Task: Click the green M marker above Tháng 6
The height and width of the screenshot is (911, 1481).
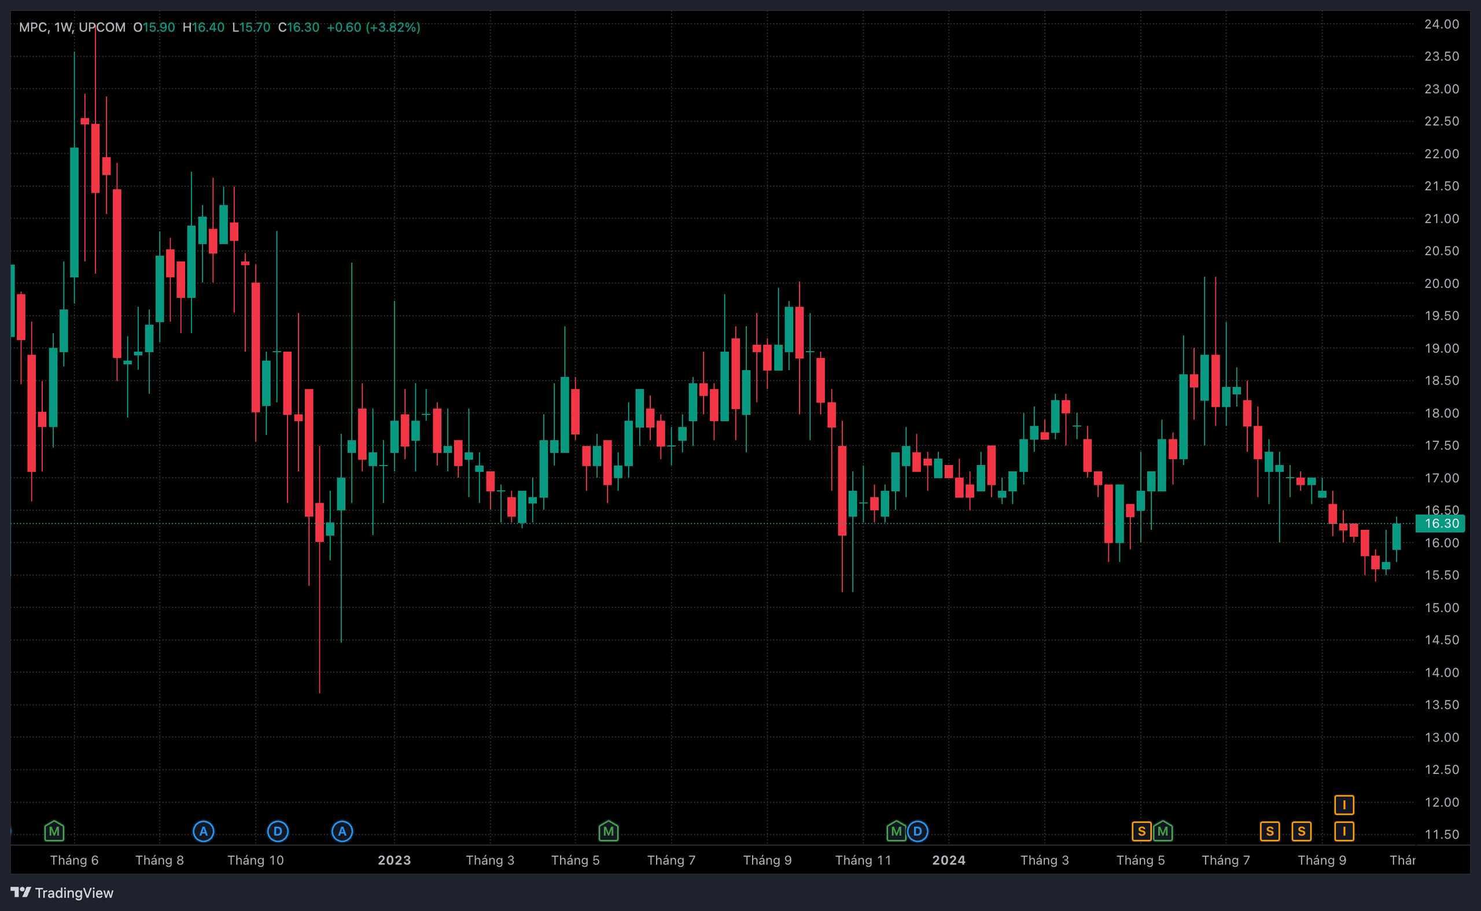Action: pos(54,832)
